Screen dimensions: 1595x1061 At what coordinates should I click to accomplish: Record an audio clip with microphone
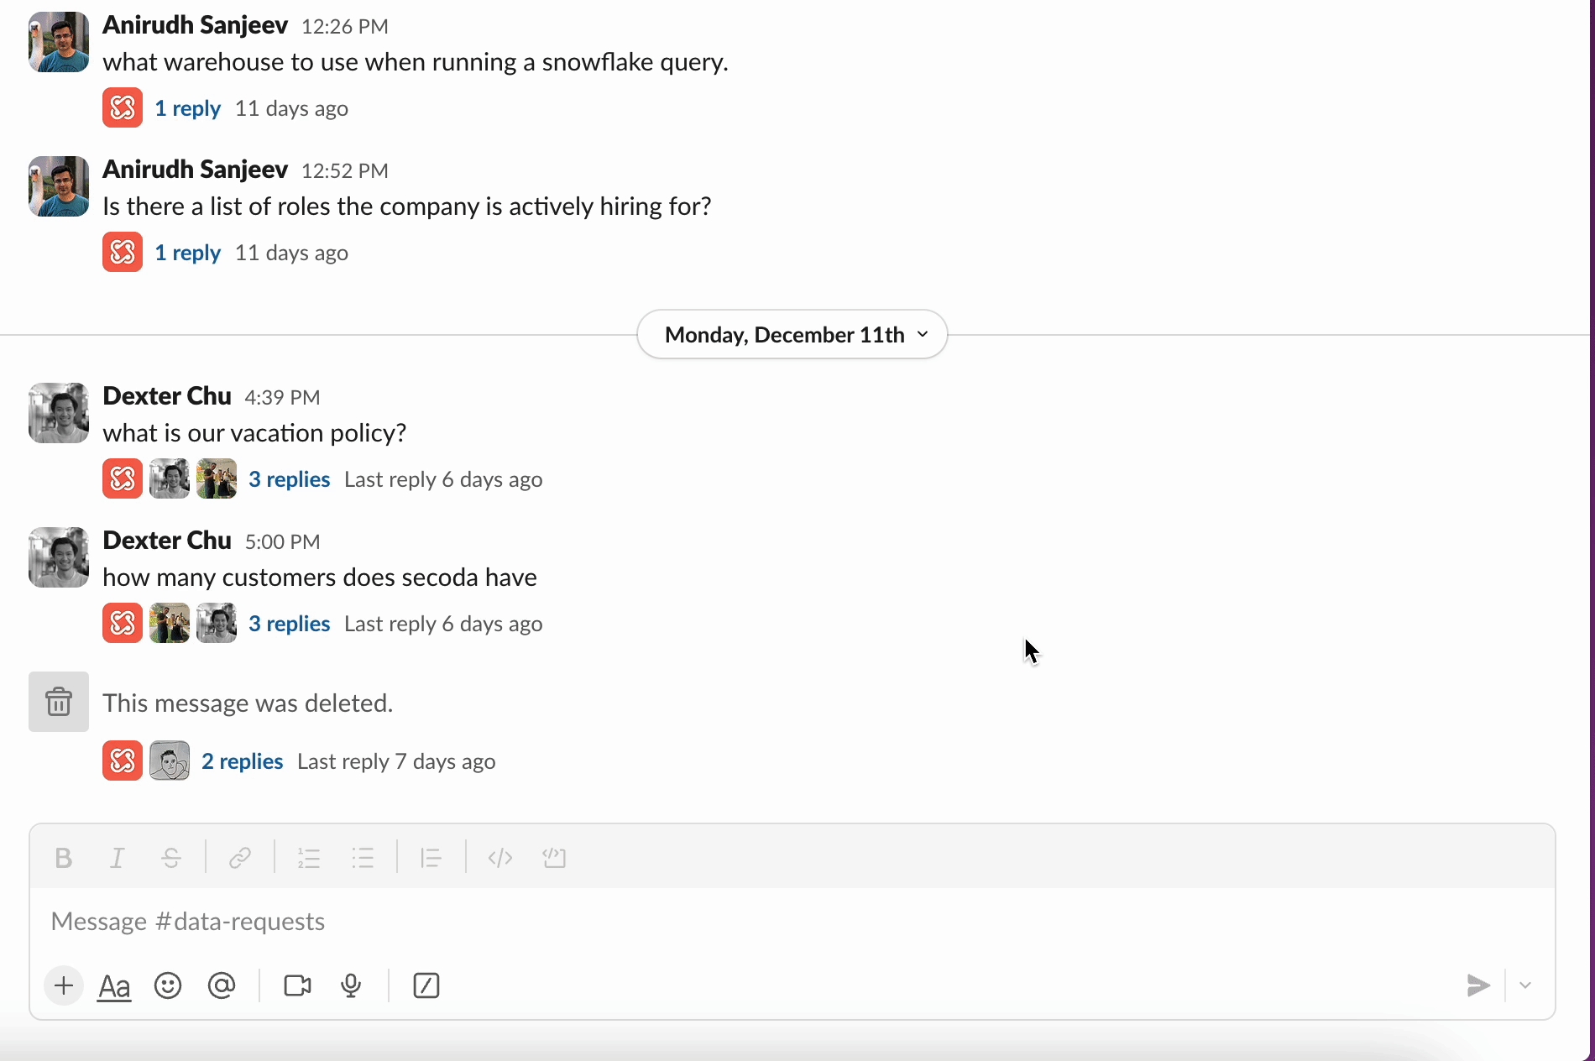351,985
